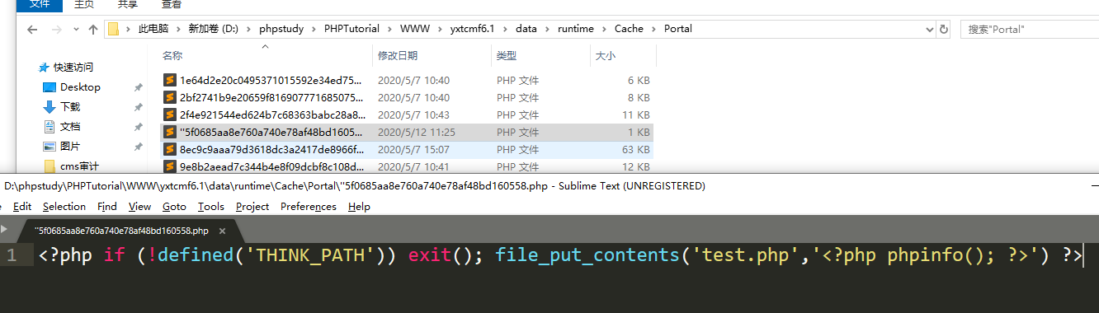Click the Explorer forward arrow button
Image resolution: width=1099 pixels, height=313 pixels.
pos(57,29)
